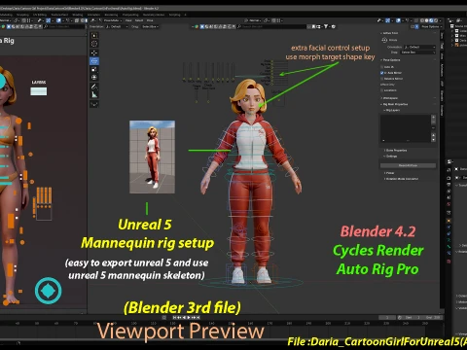This screenshot has height=350, width=467.
Task: Click the Reset All Pose button
Action: click(x=408, y=165)
